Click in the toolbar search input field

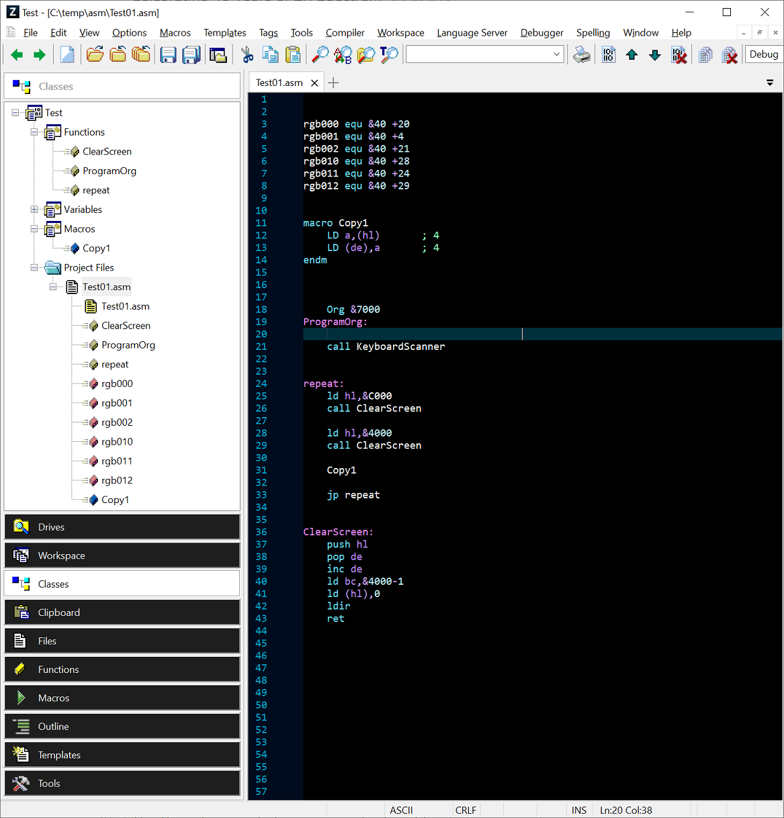click(478, 54)
